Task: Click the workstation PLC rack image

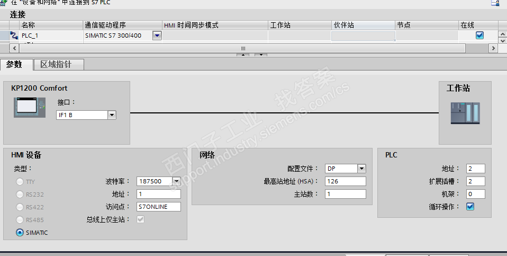Action: (465, 113)
